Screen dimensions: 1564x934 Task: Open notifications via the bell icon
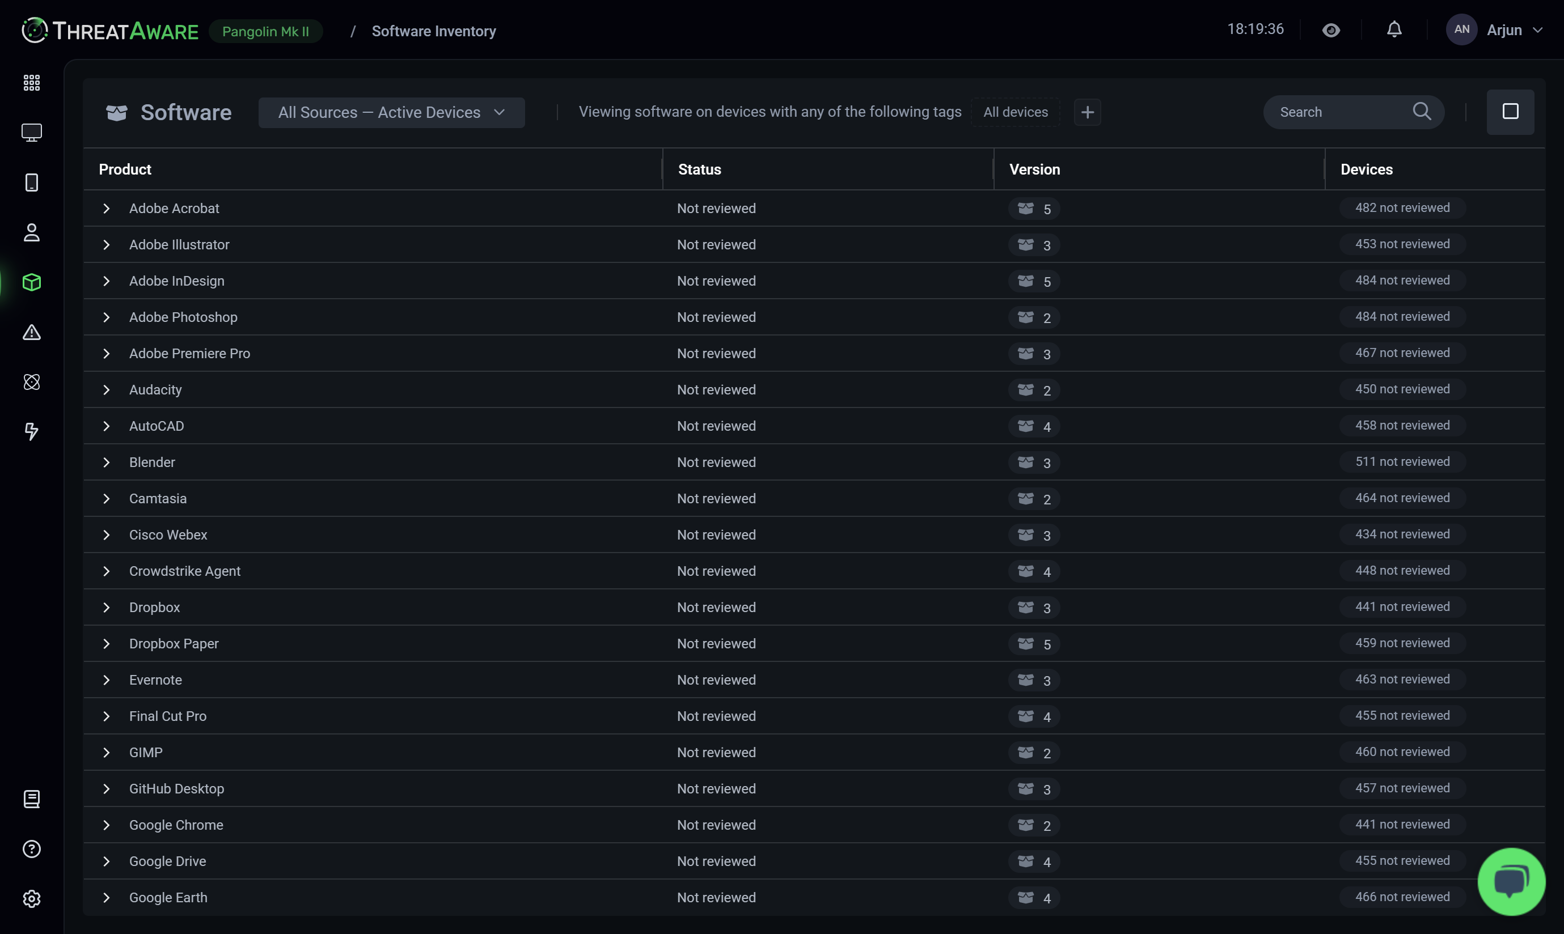(1394, 29)
